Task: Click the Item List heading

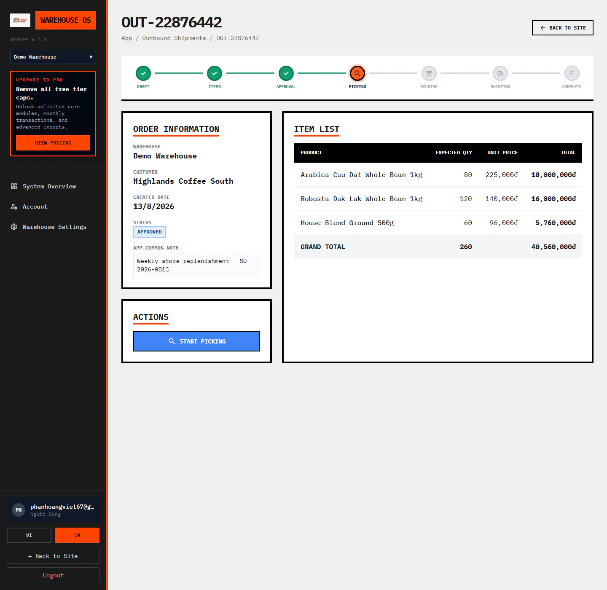Action: [x=317, y=129]
